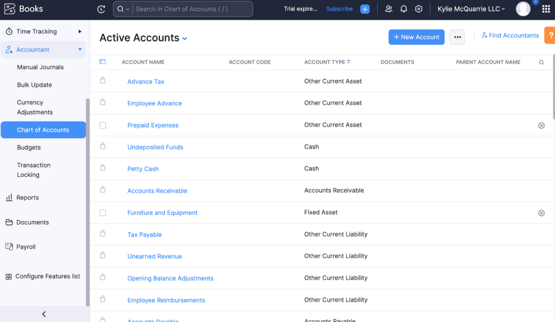555x322 pixels.
Task: Select the Furniture and Equipment checkbox
Action: 102,212
